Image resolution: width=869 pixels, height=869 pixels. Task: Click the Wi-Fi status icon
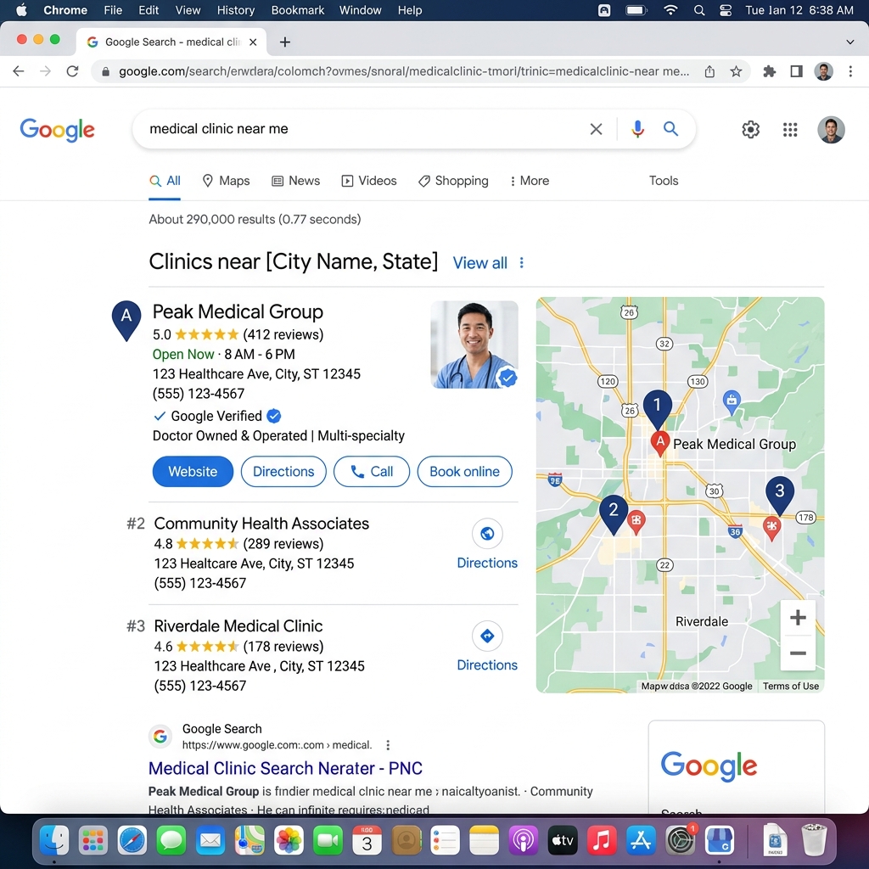tap(670, 10)
